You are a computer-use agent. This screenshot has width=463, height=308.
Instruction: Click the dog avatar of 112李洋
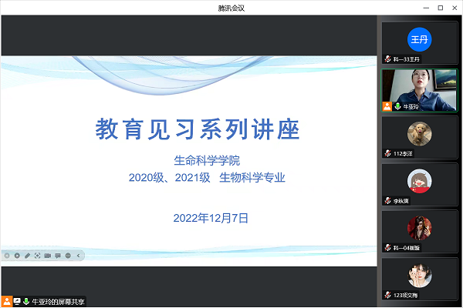pyautogui.click(x=419, y=134)
